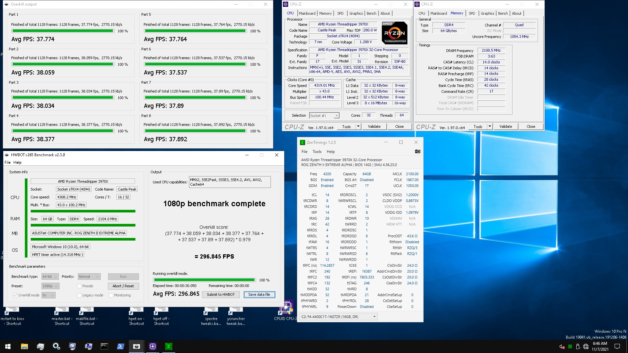Viewport: 628px width, 353px height.
Task: Open the Priority Normal dropdown
Action: click(89, 277)
